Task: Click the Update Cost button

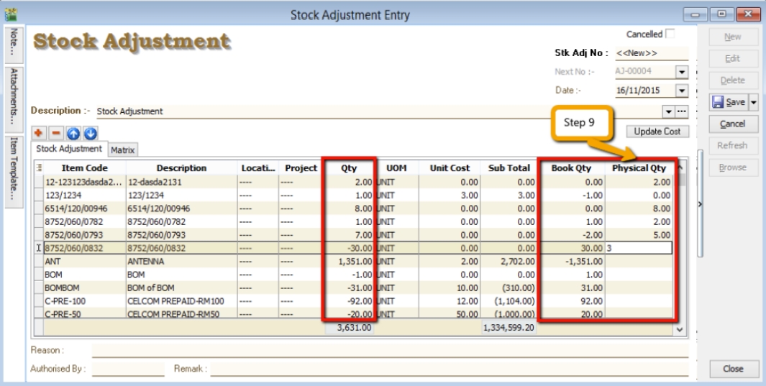Action: point(657,132)
